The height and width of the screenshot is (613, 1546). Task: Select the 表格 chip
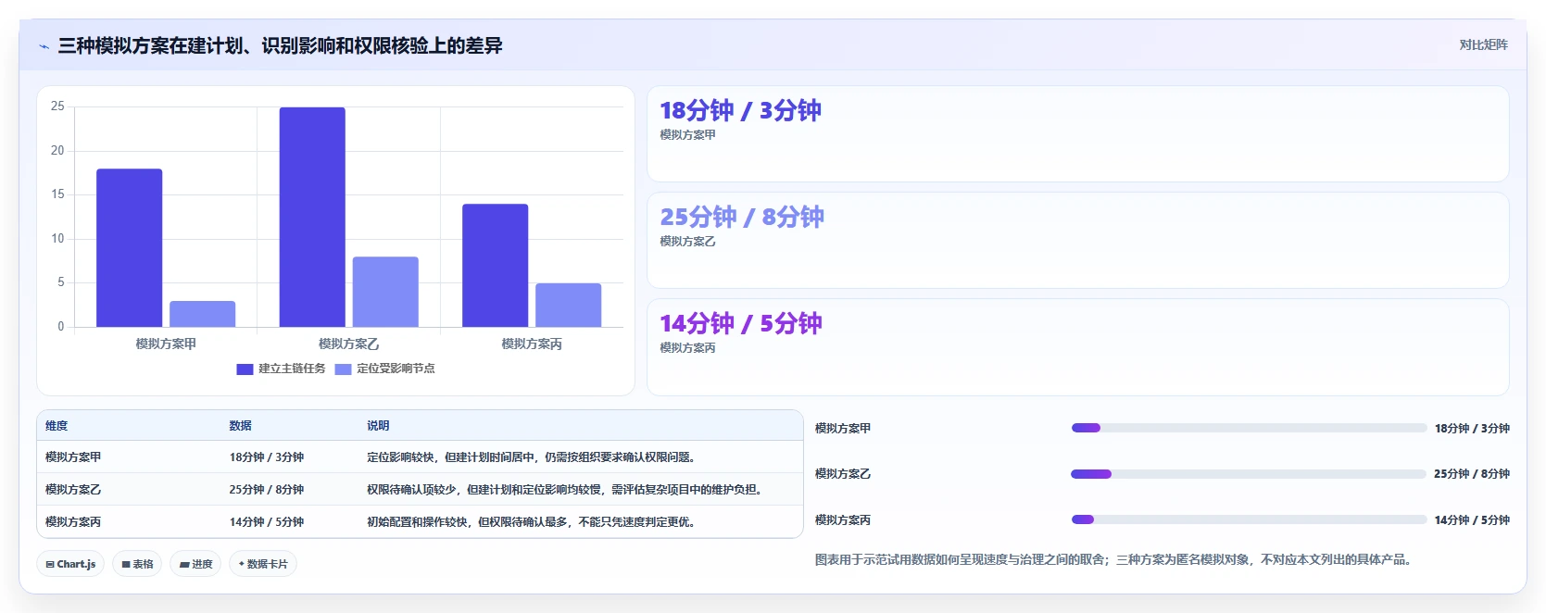click(137, 564)
